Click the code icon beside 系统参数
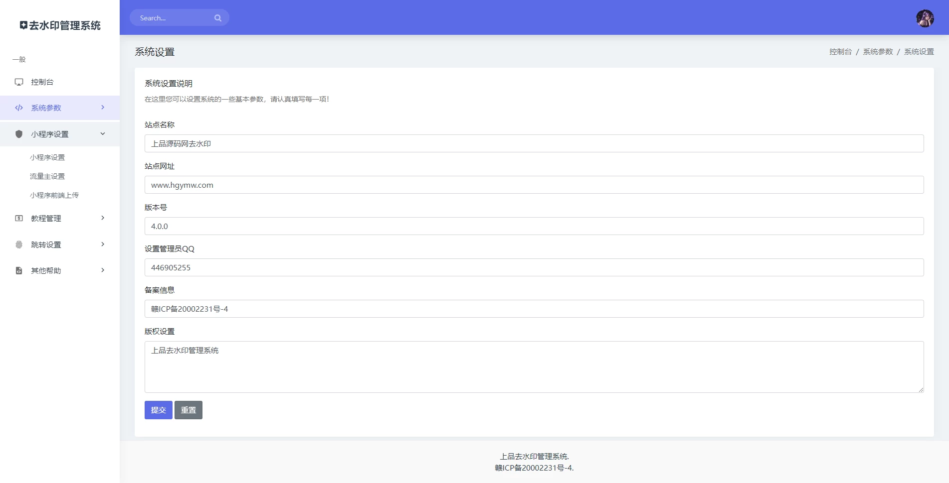 [19, 108]
